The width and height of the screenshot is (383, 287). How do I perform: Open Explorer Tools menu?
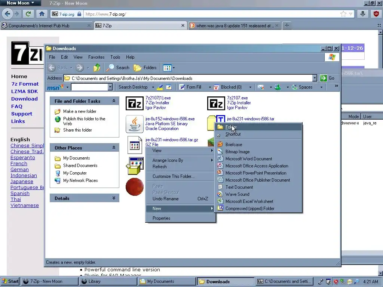(115, 57)
